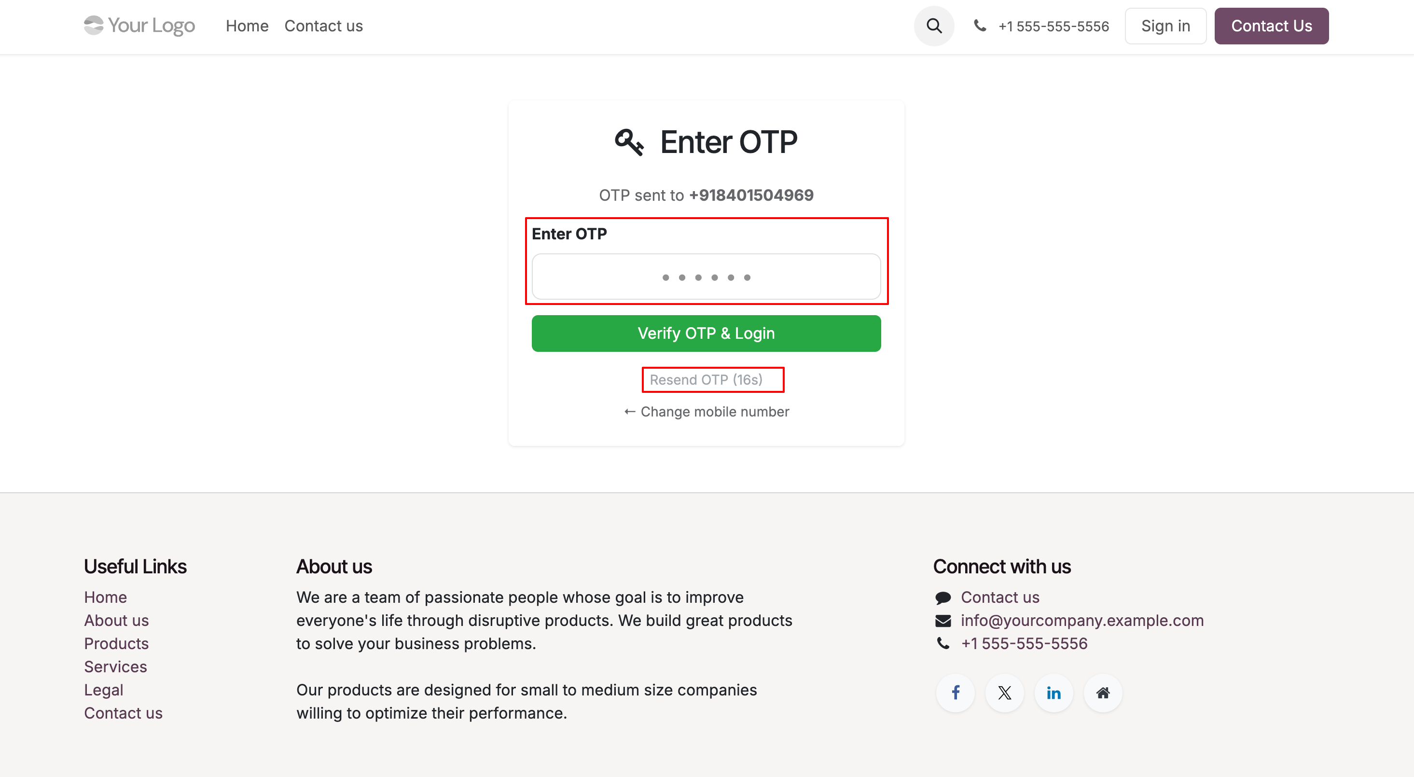The width and height of the screenshot is (1414, 777).
Task: Click the info@yourcompany.example.com email link
Action: pos(1082,620)
